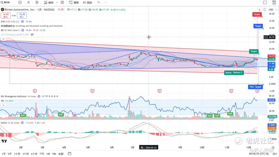This screenshot has width=279, height=157.
Task: Click the earnings E marker near August
Action: point(159,91)
